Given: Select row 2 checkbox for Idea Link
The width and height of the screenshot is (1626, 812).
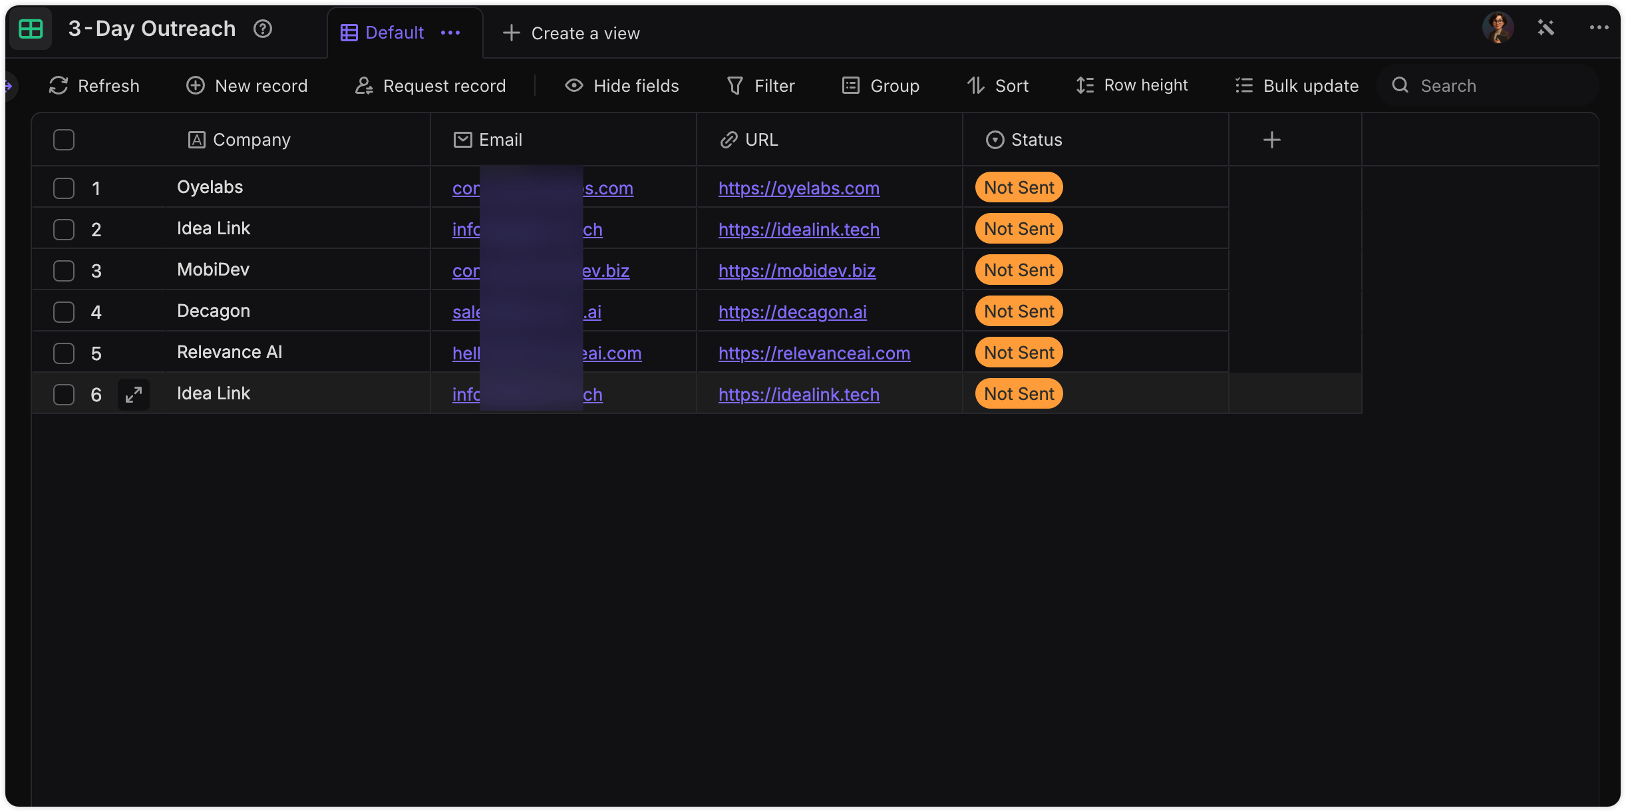Looking at the screenshot, I should pyautogui.click(x=64, y=230).
